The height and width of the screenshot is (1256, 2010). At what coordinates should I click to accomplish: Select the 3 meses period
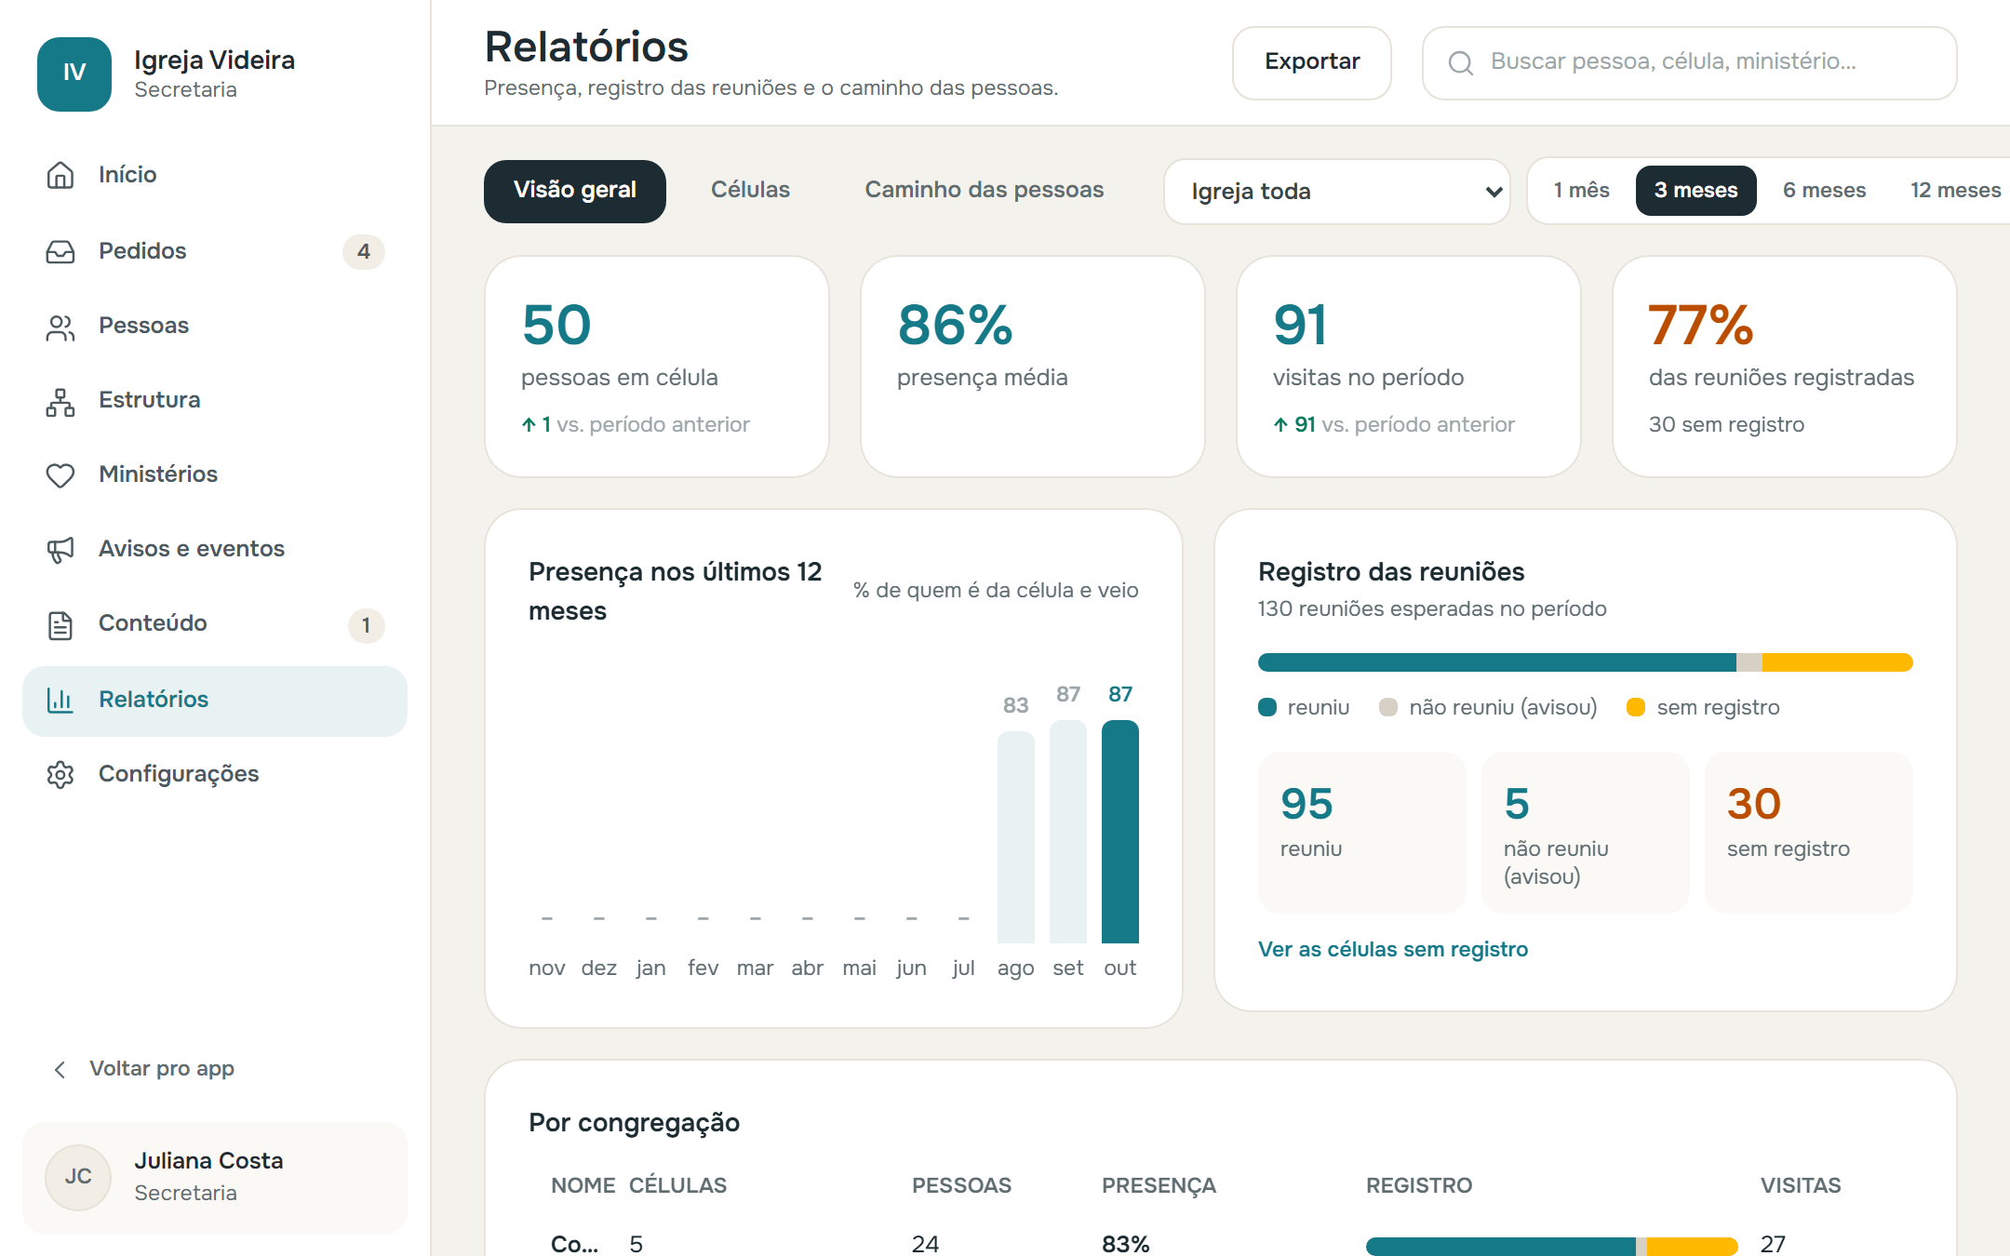coord(1695,191)
